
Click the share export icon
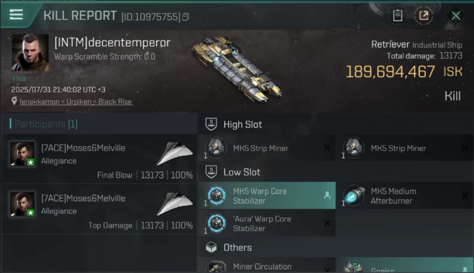424,15
